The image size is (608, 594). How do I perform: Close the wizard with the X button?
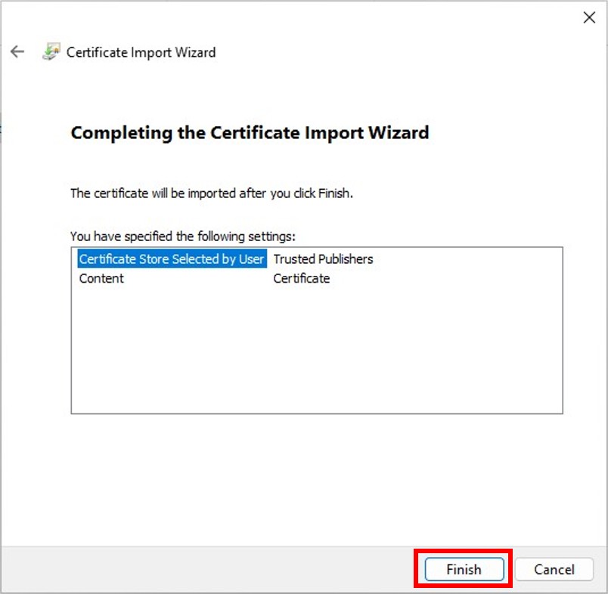(x=589, y=17)
